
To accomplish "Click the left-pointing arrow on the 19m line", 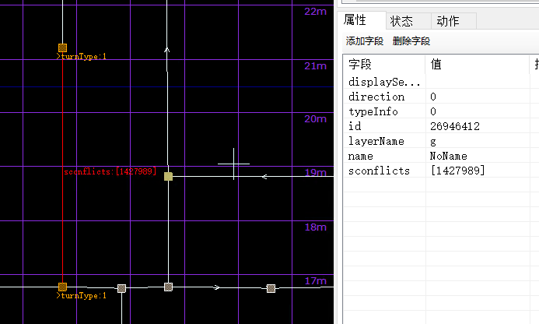I will point(264,177).
